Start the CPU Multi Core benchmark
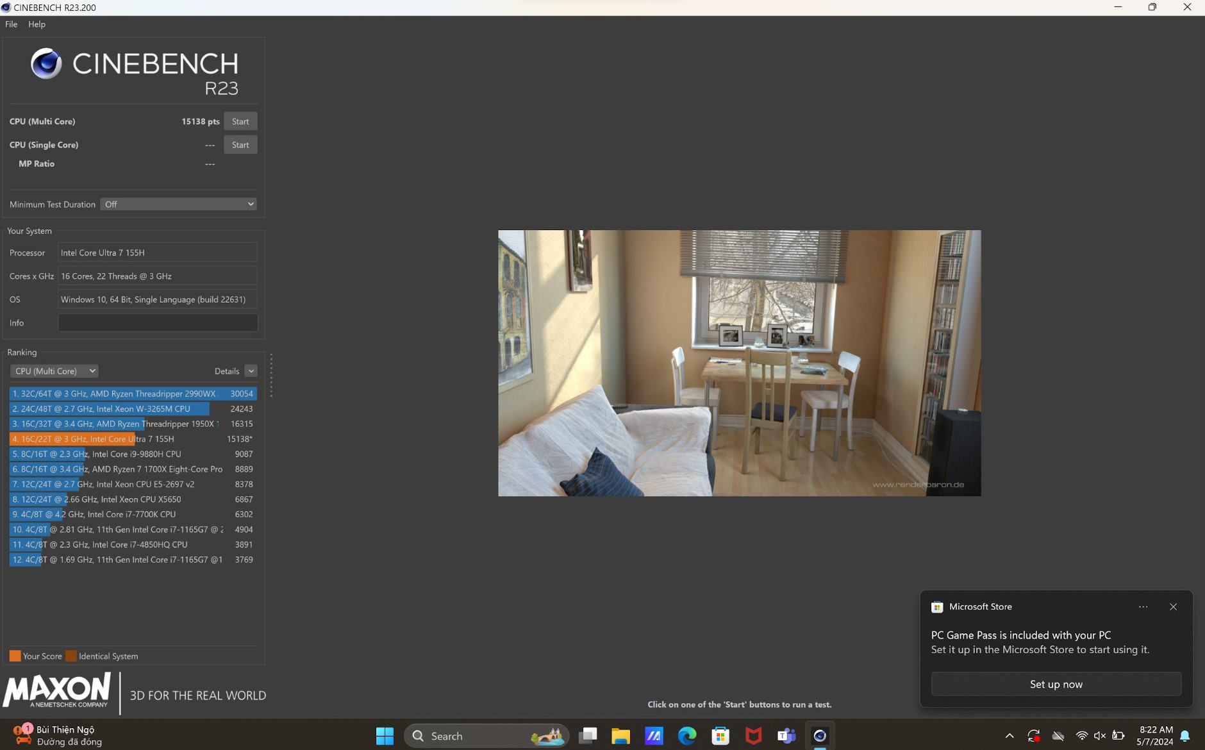Viewport: 1205px width, 750px height. coord(240,121)
